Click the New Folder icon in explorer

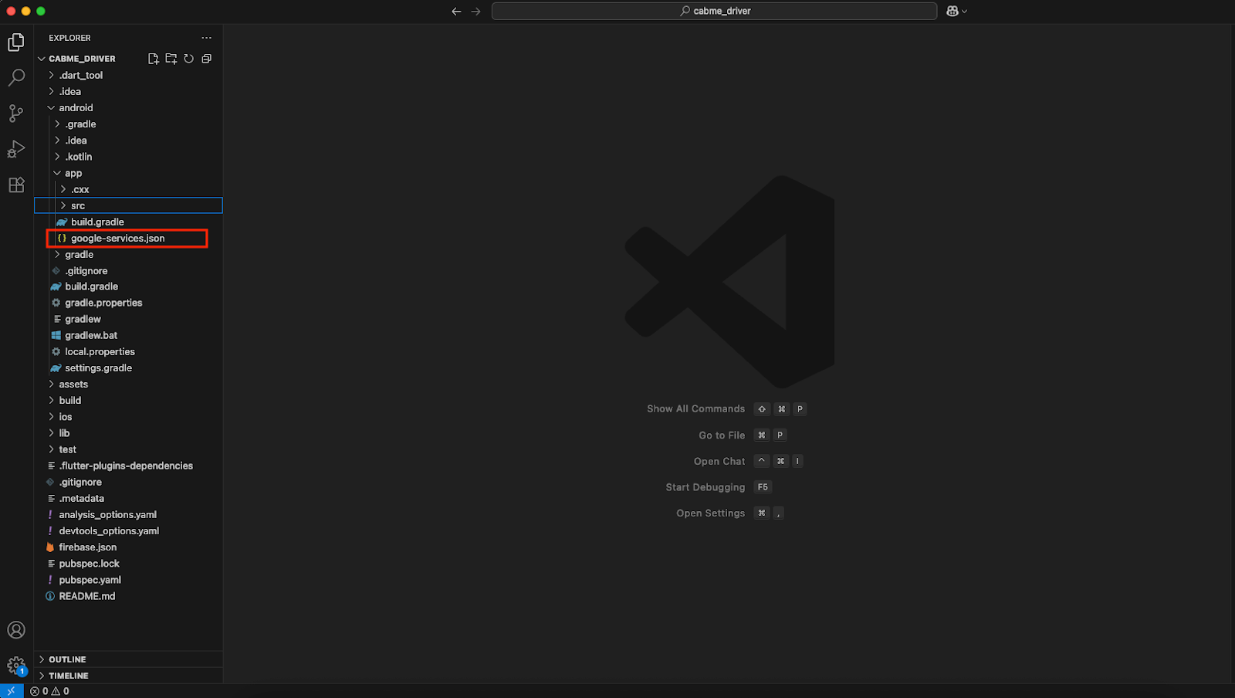click(171, 59)
